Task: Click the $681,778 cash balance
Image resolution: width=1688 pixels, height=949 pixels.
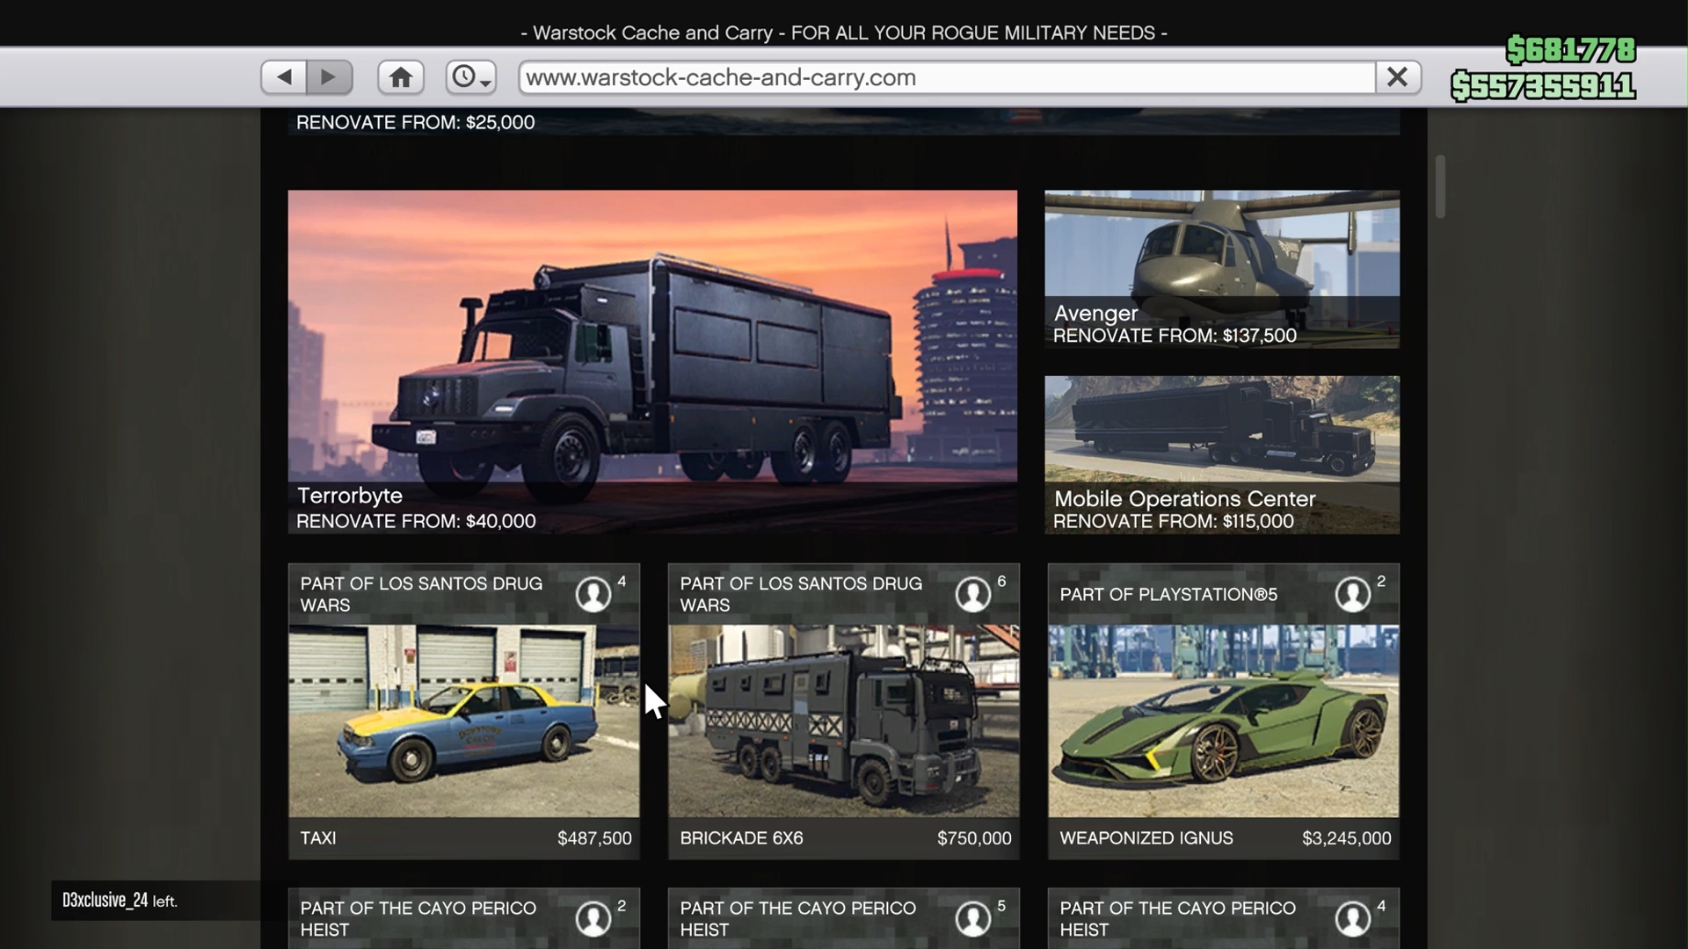Action: (1571, 50)
